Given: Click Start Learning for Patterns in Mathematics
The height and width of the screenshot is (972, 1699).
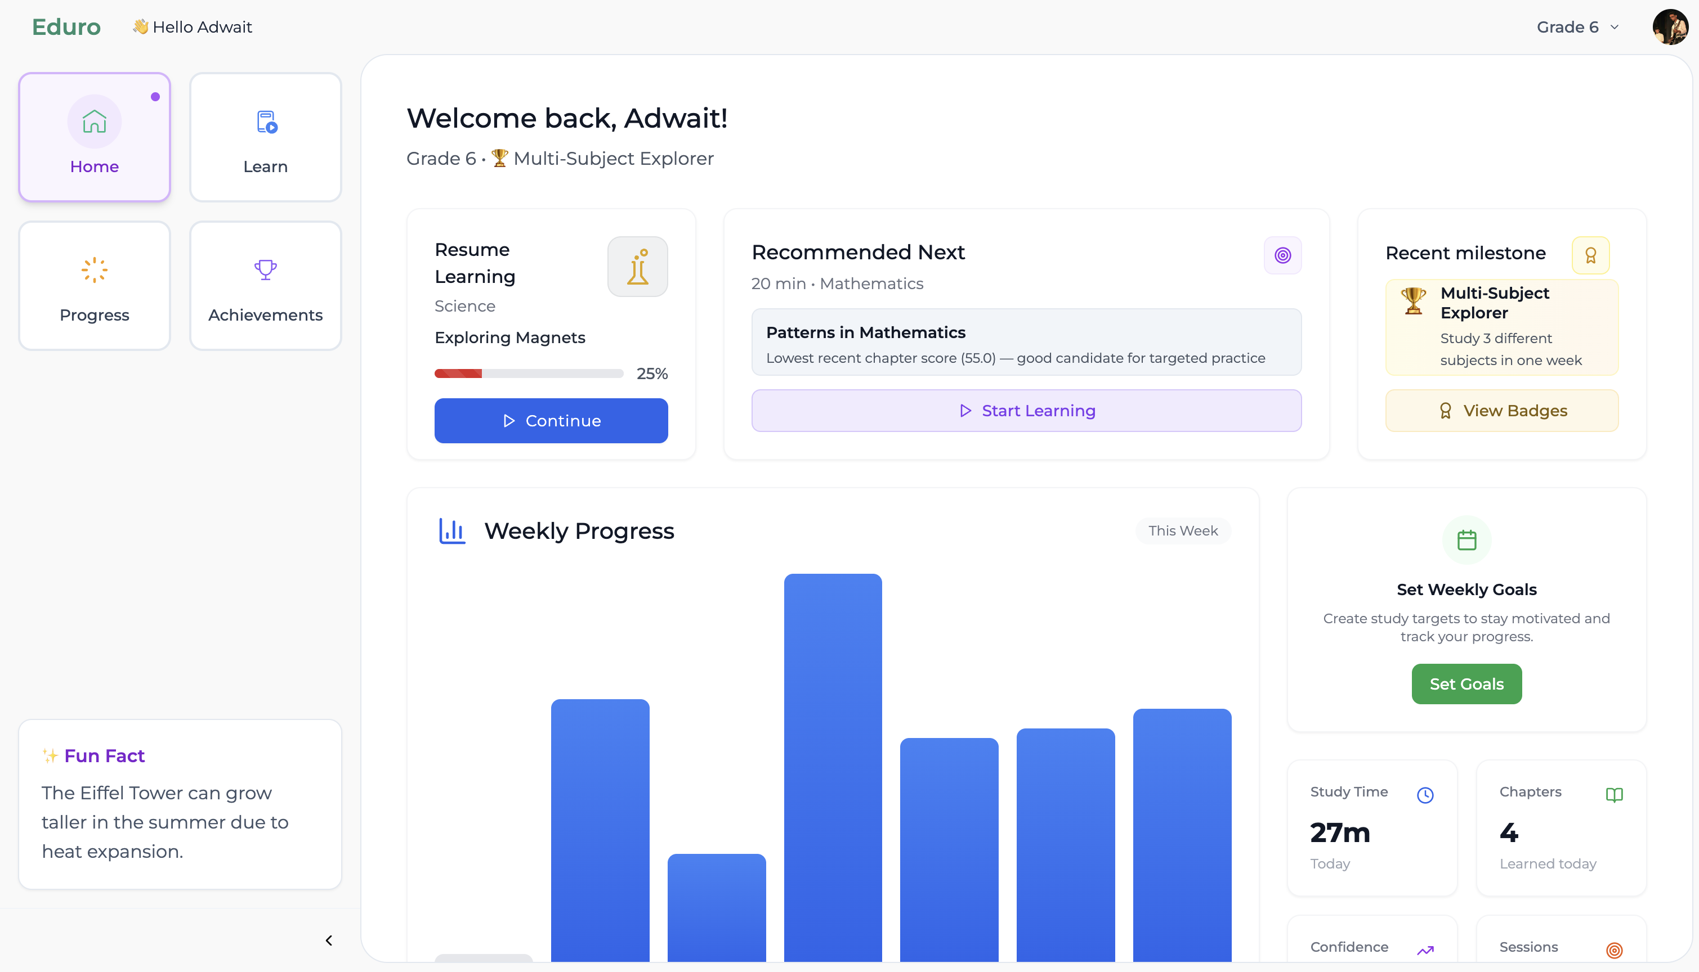Looking at the screenshot, I should coord(1026,411).
